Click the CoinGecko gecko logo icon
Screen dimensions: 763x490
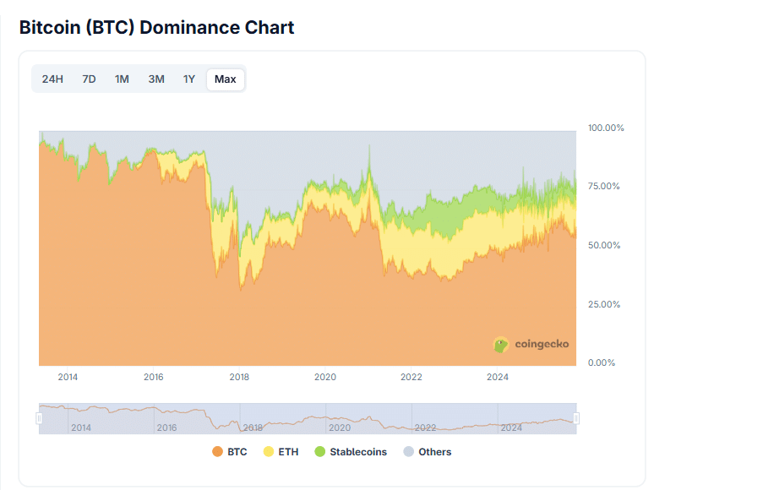coord(501,345)
